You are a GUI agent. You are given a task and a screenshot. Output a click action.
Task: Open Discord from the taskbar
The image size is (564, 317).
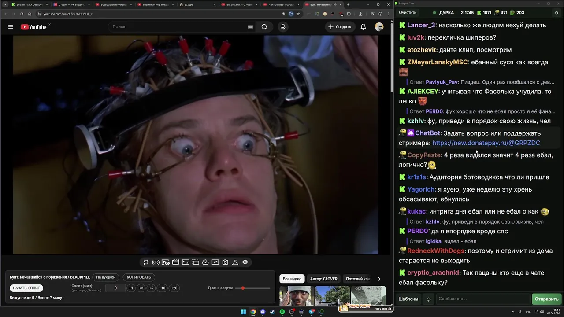[x=263, y=312]
